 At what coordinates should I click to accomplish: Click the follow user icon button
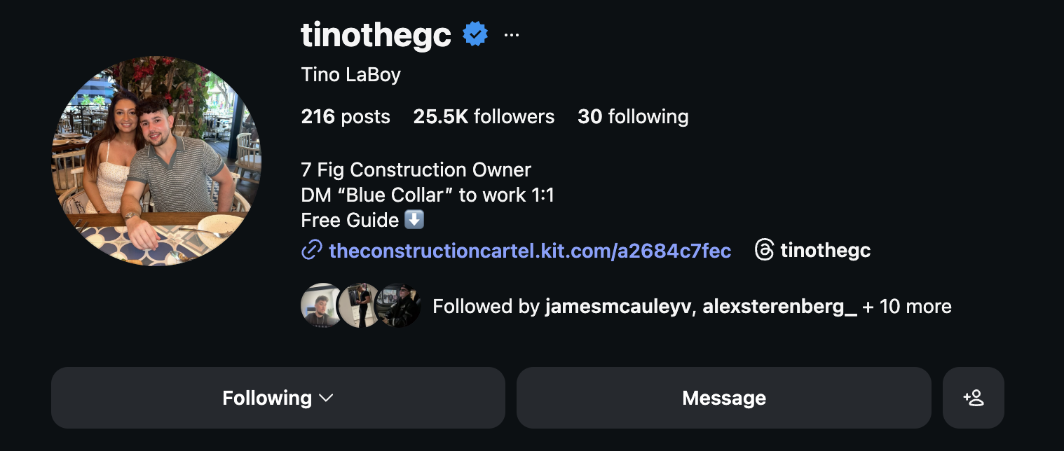(x=973, y=398)
